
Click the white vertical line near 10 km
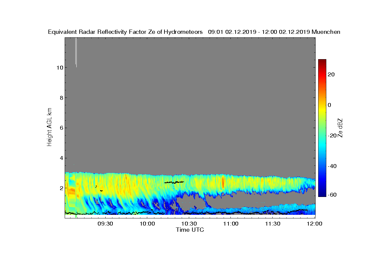coord(76,52)
